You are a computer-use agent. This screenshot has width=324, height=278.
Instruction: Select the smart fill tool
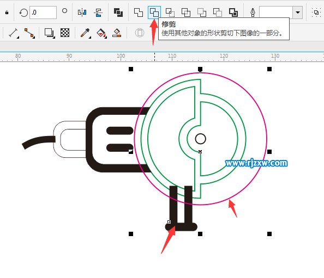[x=117, y=33]
